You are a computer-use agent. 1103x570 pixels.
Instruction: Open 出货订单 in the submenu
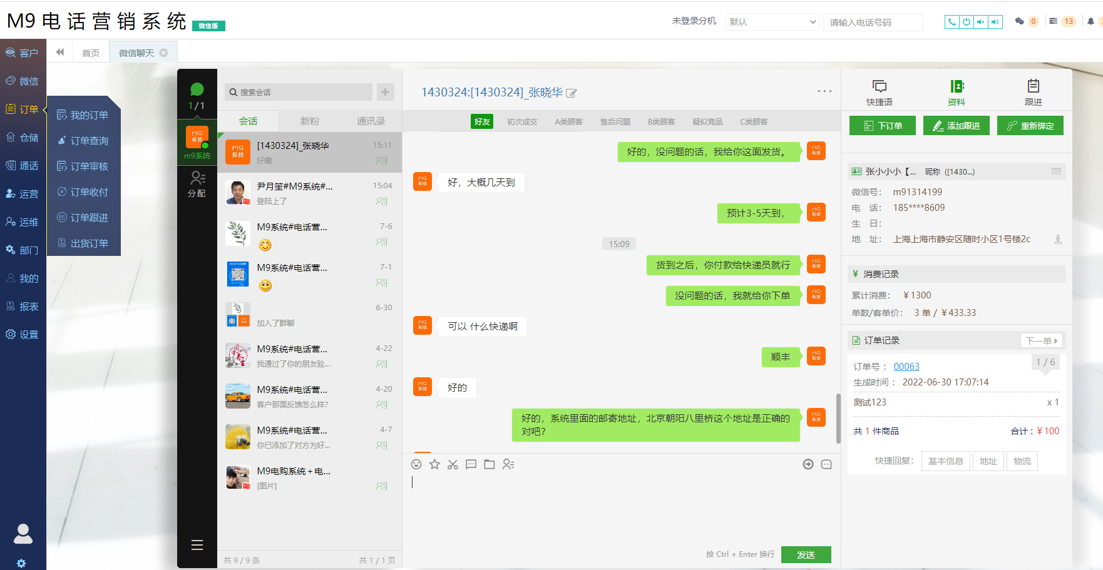click(x=83, y=243)
